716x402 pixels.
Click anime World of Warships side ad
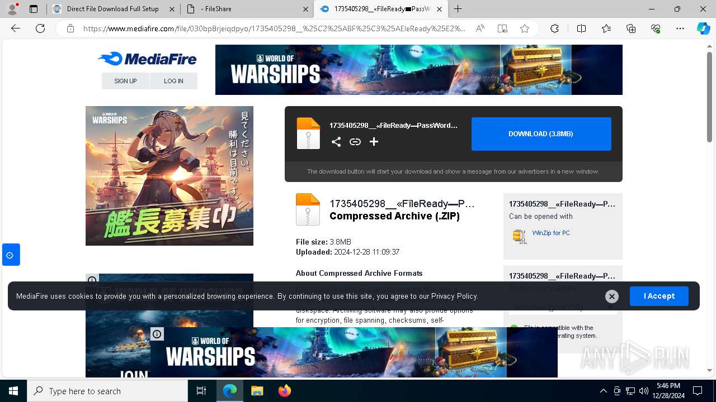coord(169,176)
